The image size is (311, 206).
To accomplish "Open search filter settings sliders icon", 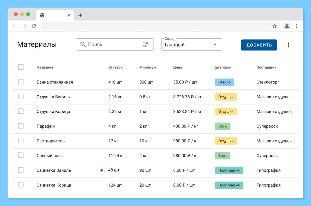I will pos(146,44).
